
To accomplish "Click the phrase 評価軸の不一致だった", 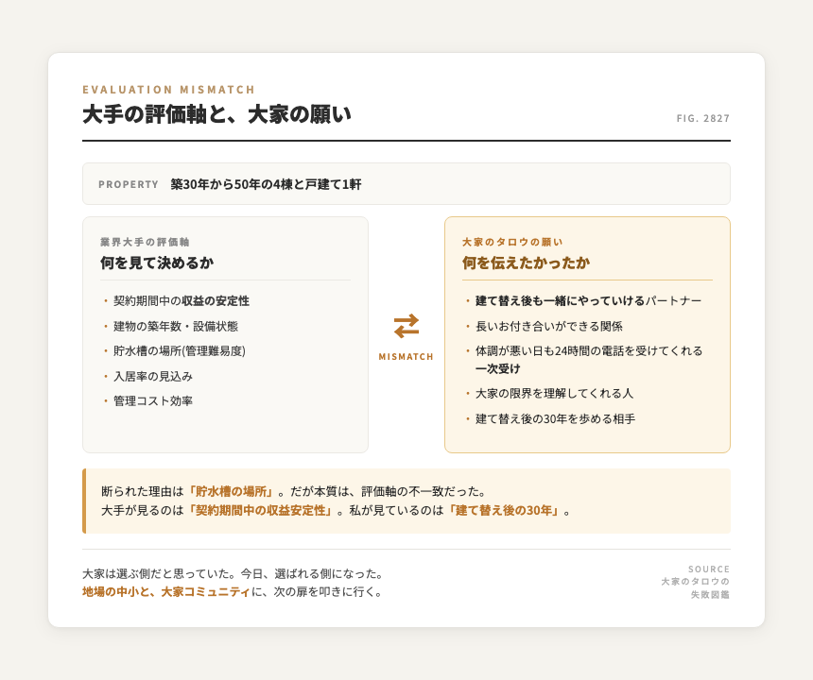I will pyautogui.click(x=420, y=491).
